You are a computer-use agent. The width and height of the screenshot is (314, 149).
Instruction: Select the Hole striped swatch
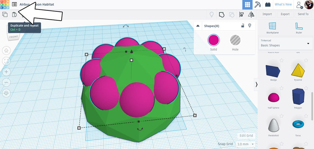tap(235, 40)
